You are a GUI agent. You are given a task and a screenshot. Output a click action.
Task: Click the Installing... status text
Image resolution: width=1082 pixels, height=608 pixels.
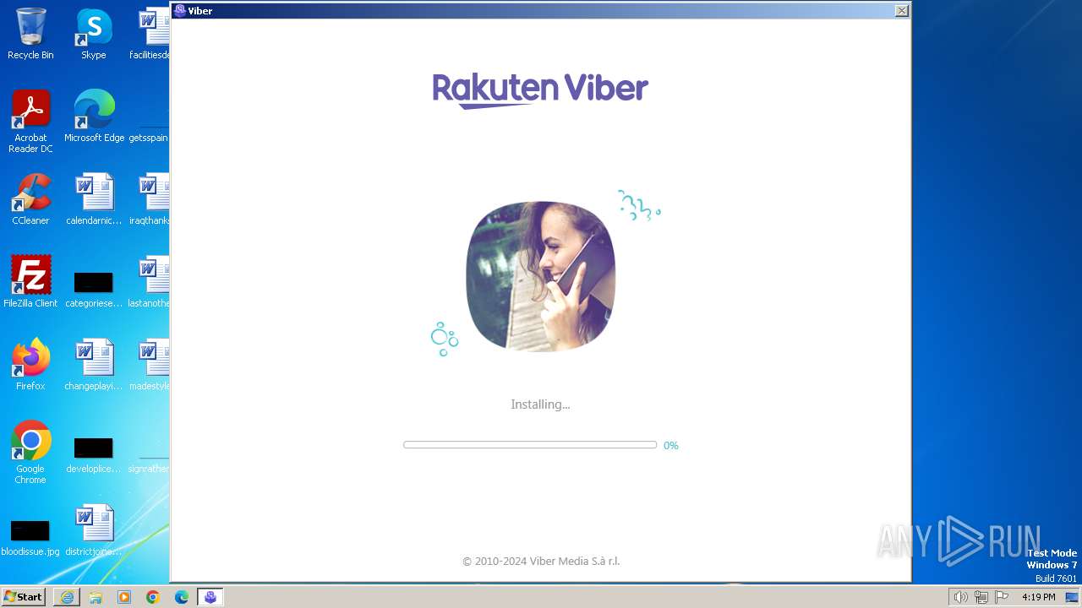(x=540, y=404)
